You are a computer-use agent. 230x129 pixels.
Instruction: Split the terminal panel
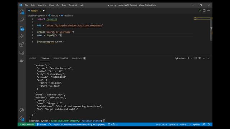(195, 58)
